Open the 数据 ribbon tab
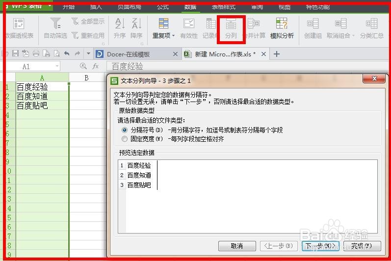391x261 pixels. (x=190, y=7)
